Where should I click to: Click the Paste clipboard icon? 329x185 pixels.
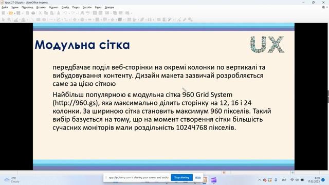51,13
